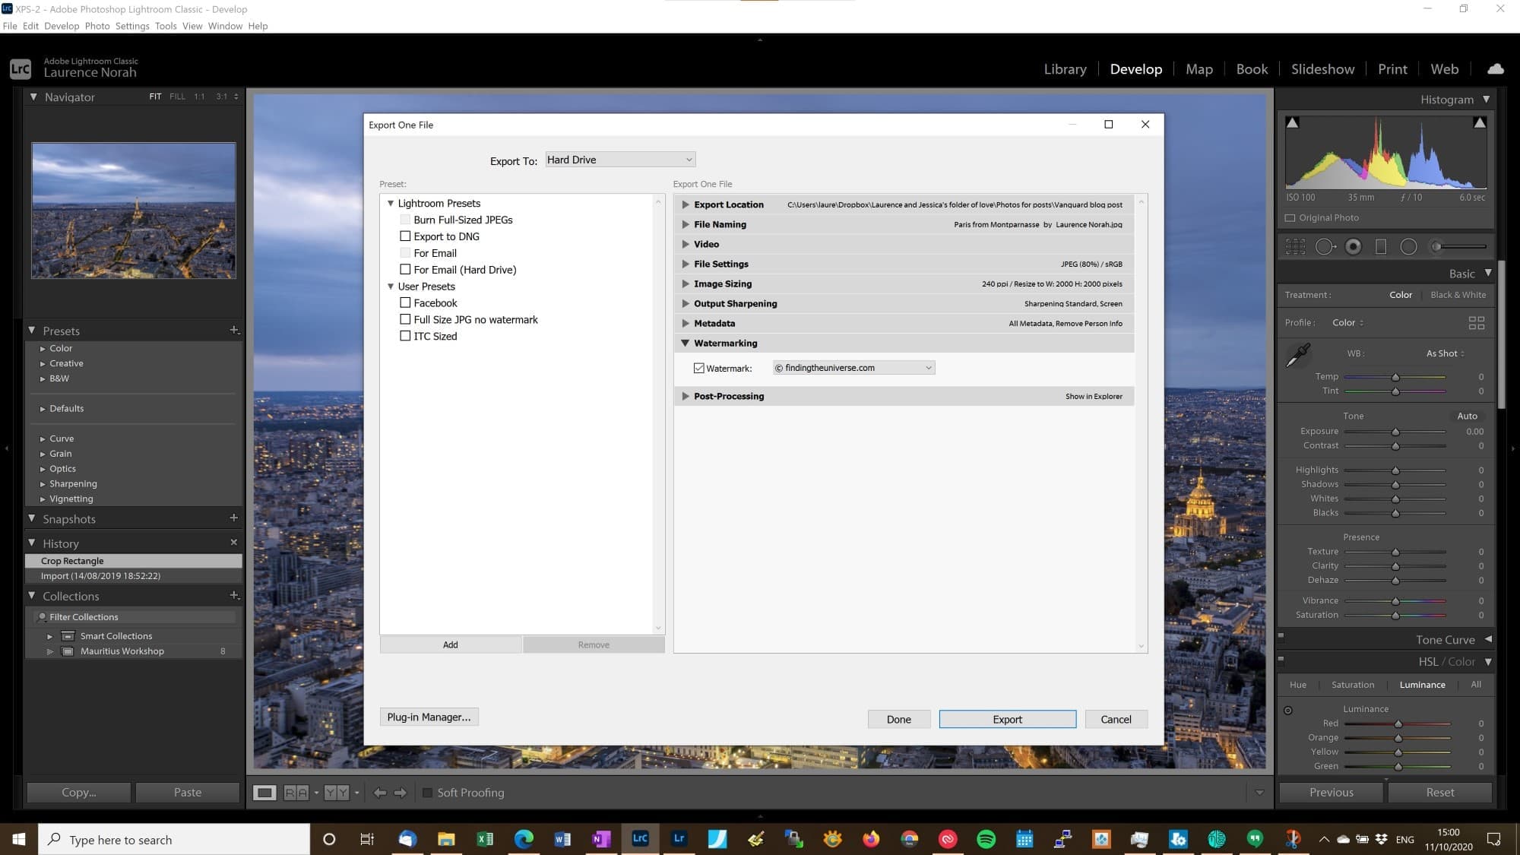Select the Spot Removal tool
Screen dimensions: 1520x855
1325,245
